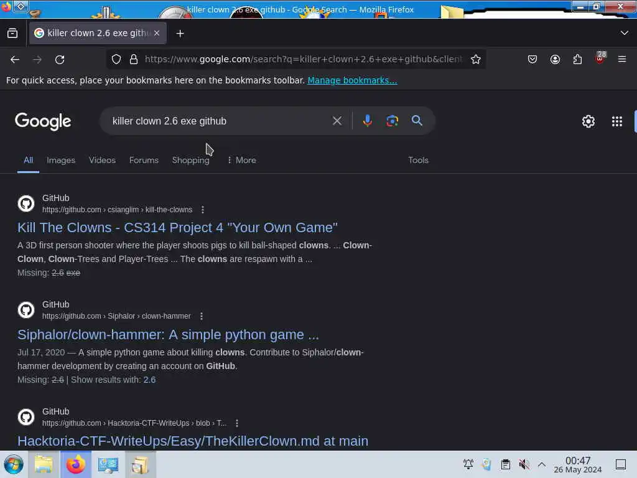The height and width of the screenshot is (478, 637).
Task: Click GitHub favicon of clown-hammer result
Action: coord(26,310)
